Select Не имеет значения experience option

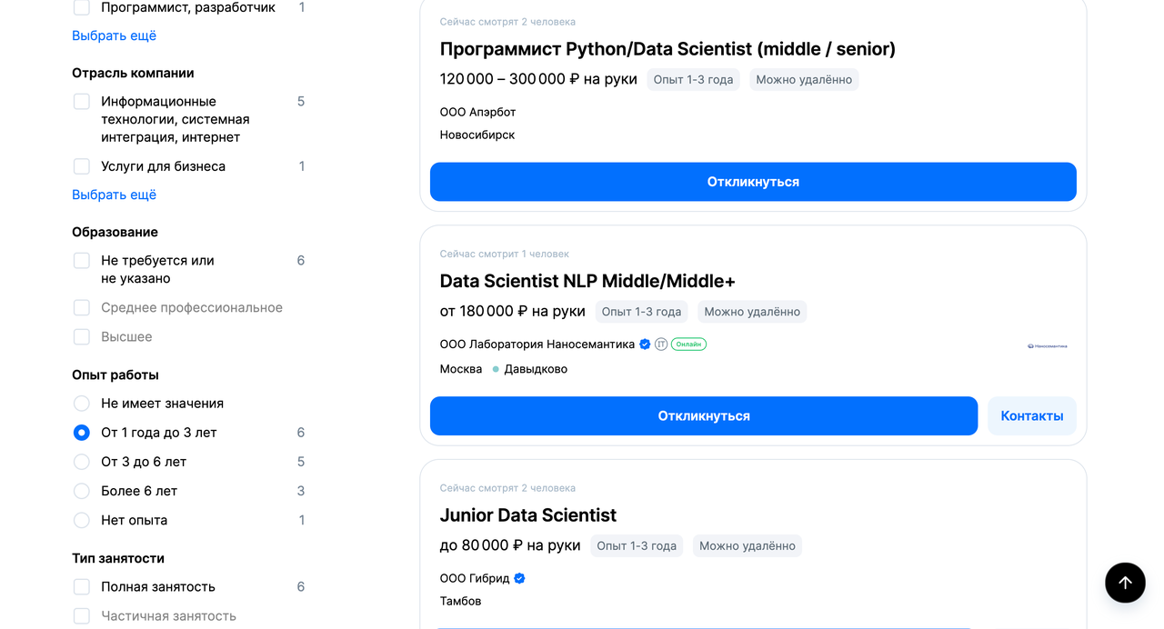[x=82, y=404]
